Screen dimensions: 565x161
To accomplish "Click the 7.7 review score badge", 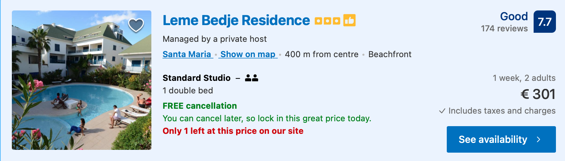I will 544,22.
